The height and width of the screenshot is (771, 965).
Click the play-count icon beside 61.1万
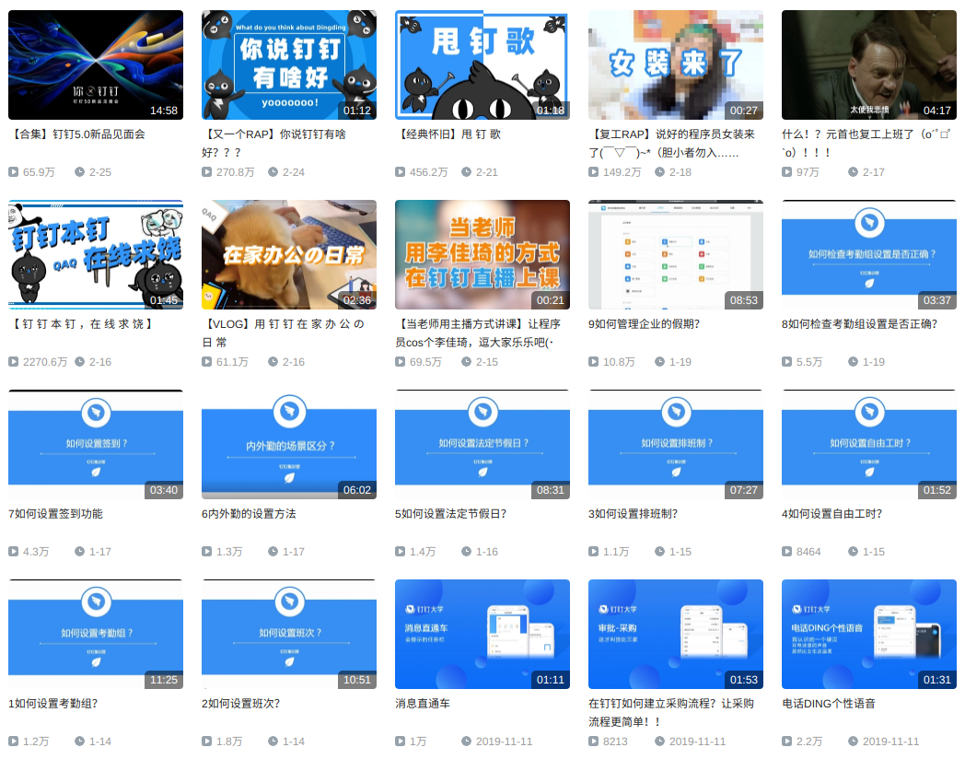click(x=207, y=361)
